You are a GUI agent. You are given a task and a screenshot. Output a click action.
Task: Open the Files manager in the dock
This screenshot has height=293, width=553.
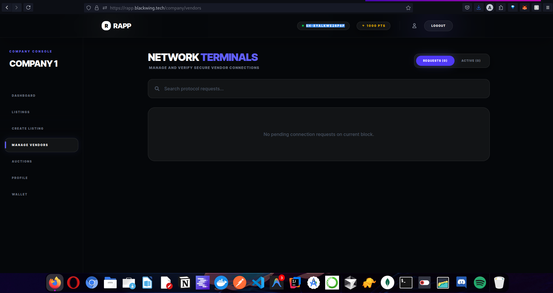click(x=110, y=283)
